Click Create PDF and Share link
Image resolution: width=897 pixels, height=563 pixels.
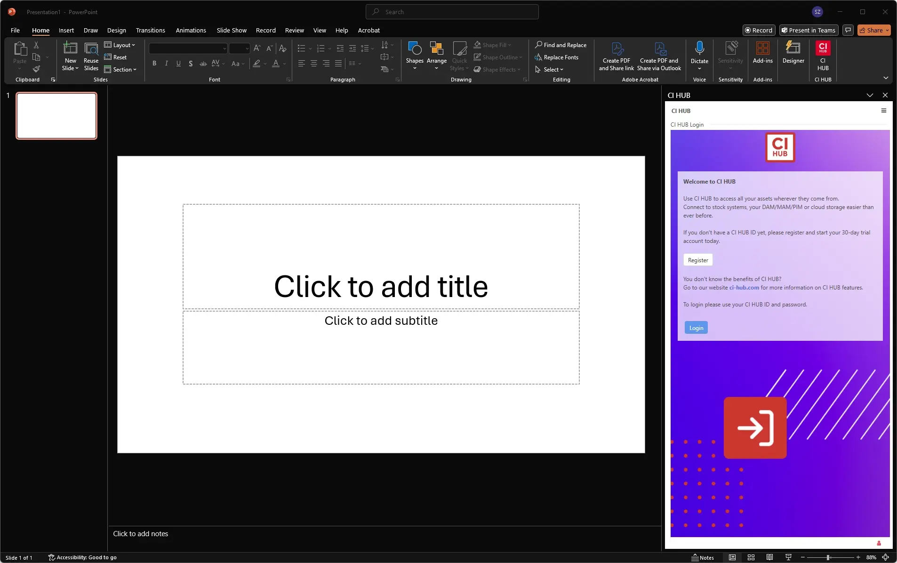point(616,56)
